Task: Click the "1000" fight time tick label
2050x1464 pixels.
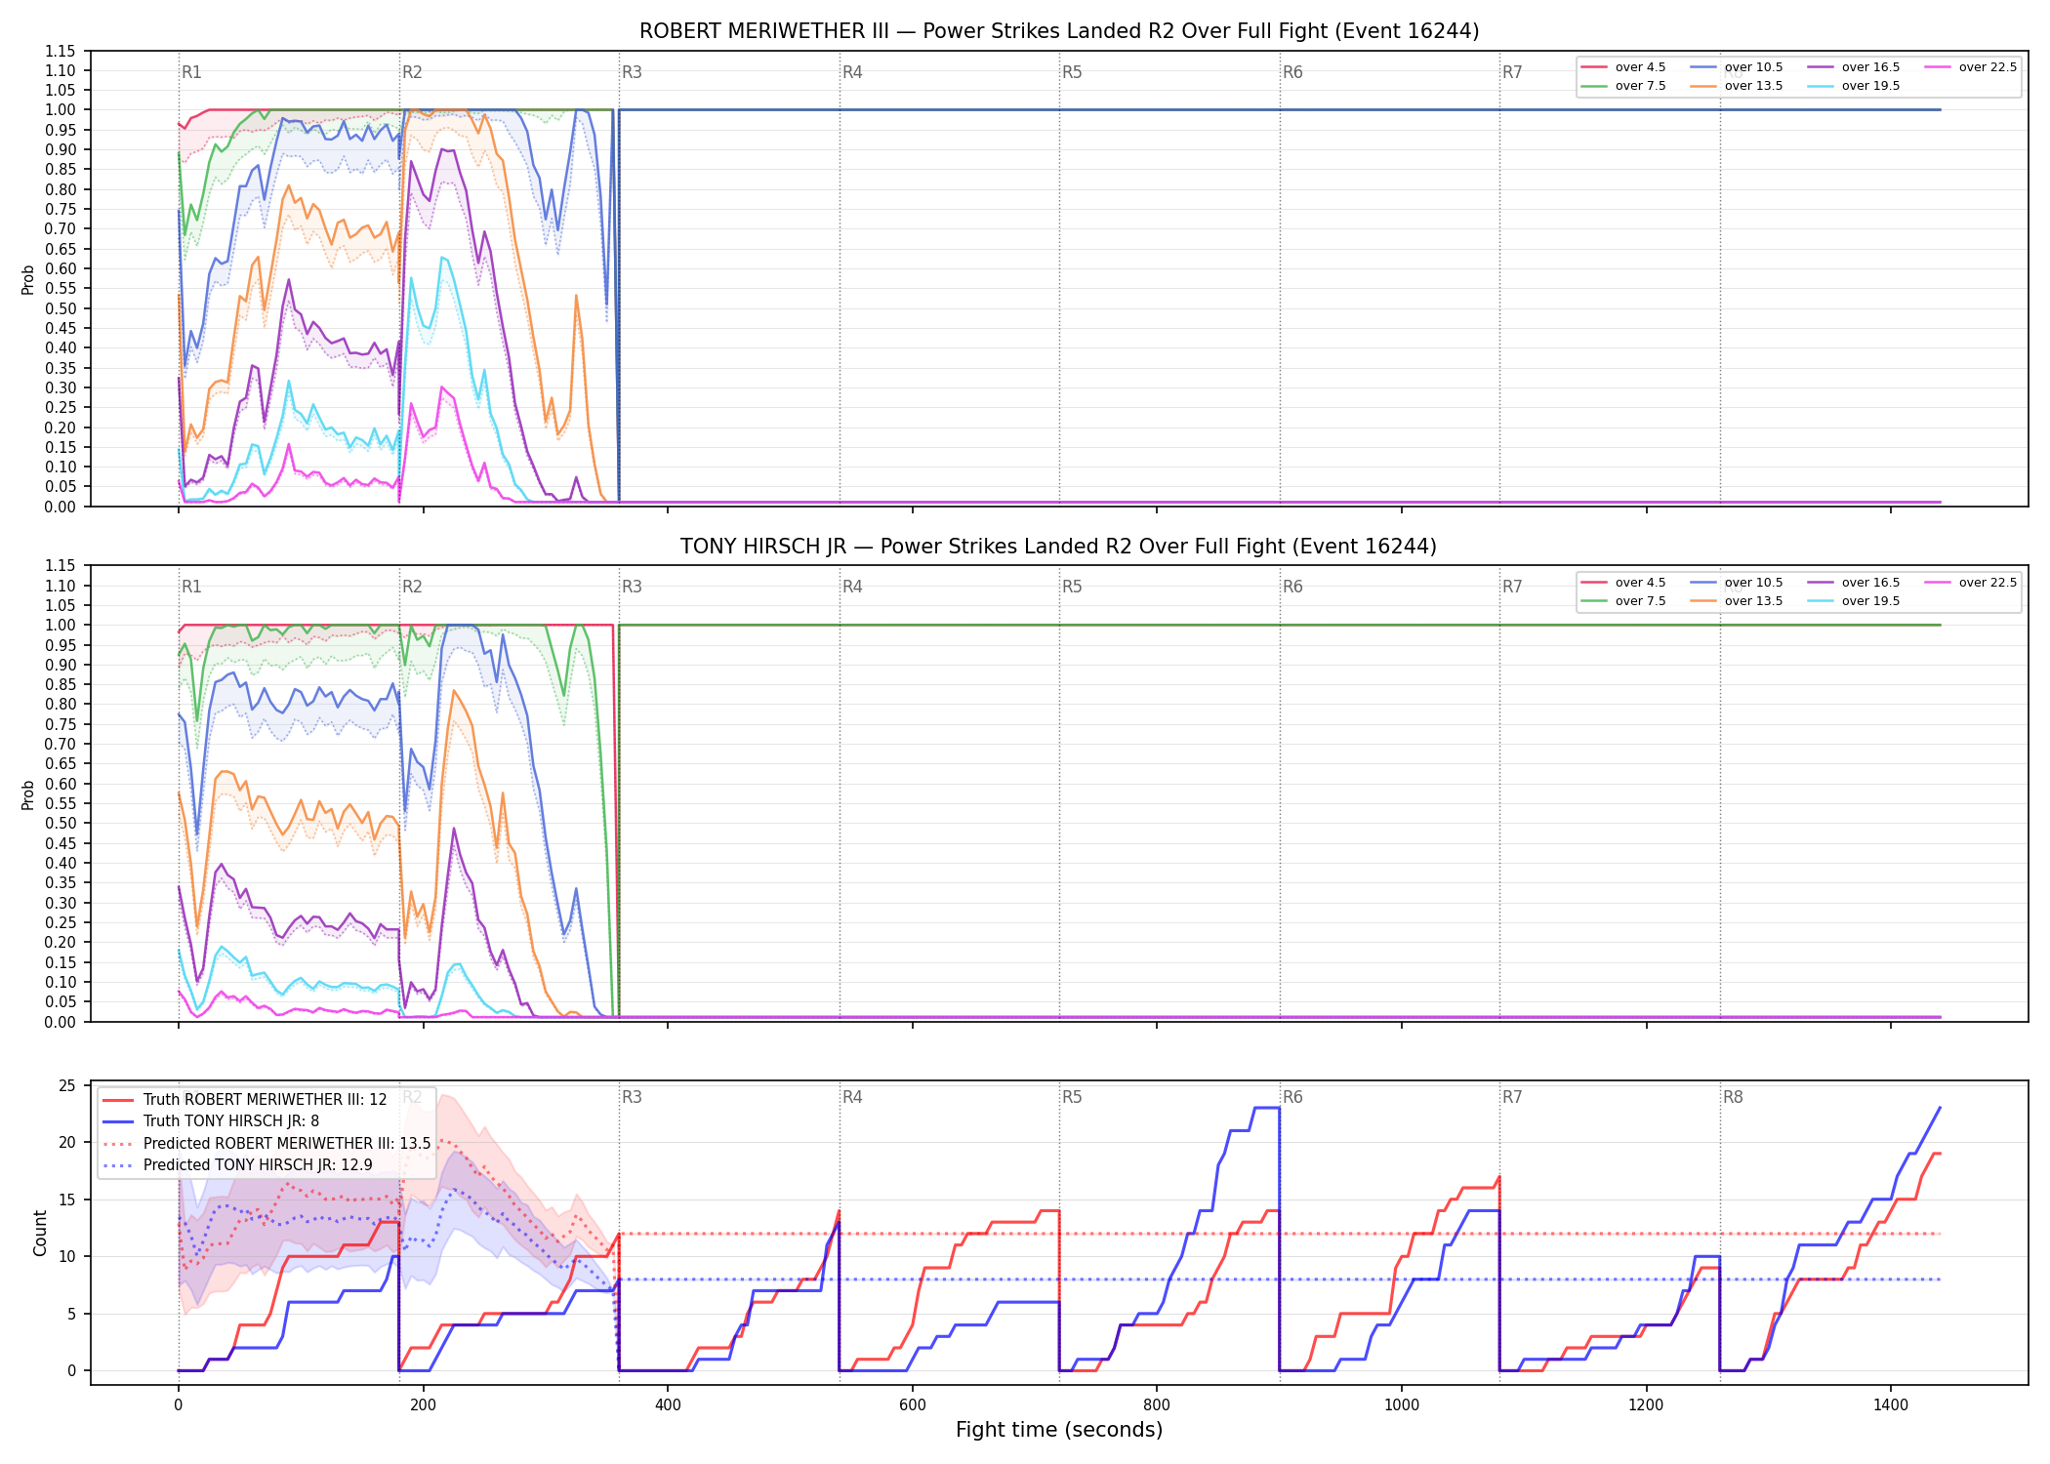Action: [x=1402, y=1405]
